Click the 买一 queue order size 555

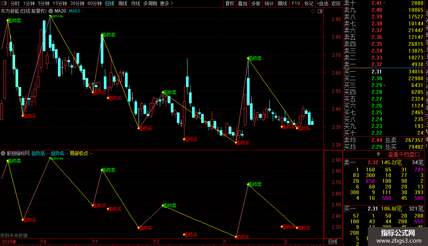pyautogui.click(x=419, y=221)
